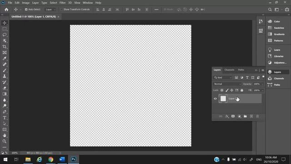
Task: Select the Frame tool
Action: (x=5, y=53)
